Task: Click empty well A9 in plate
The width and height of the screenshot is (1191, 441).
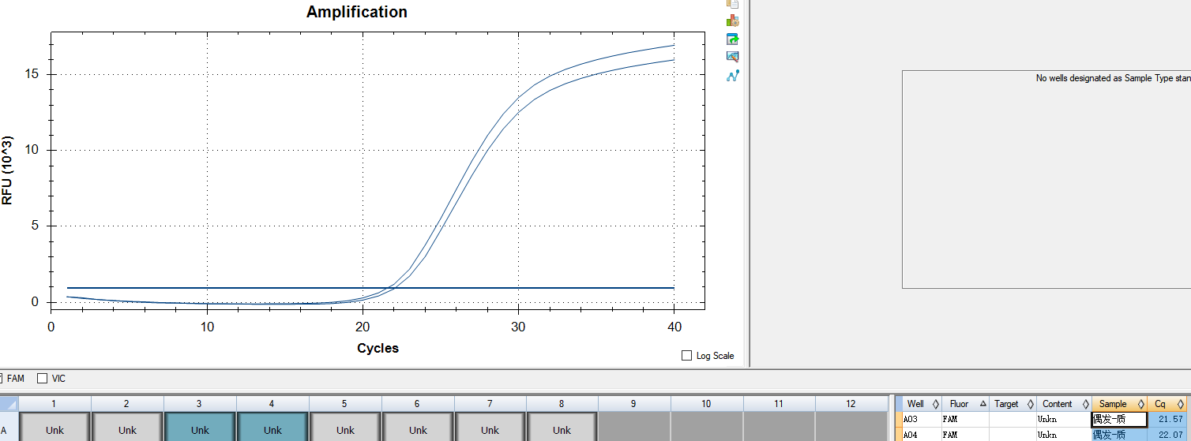Action: (x=634, y=427)
